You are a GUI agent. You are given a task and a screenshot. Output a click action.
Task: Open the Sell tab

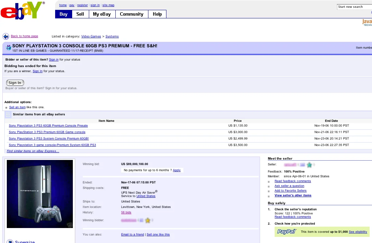(80, 14)
